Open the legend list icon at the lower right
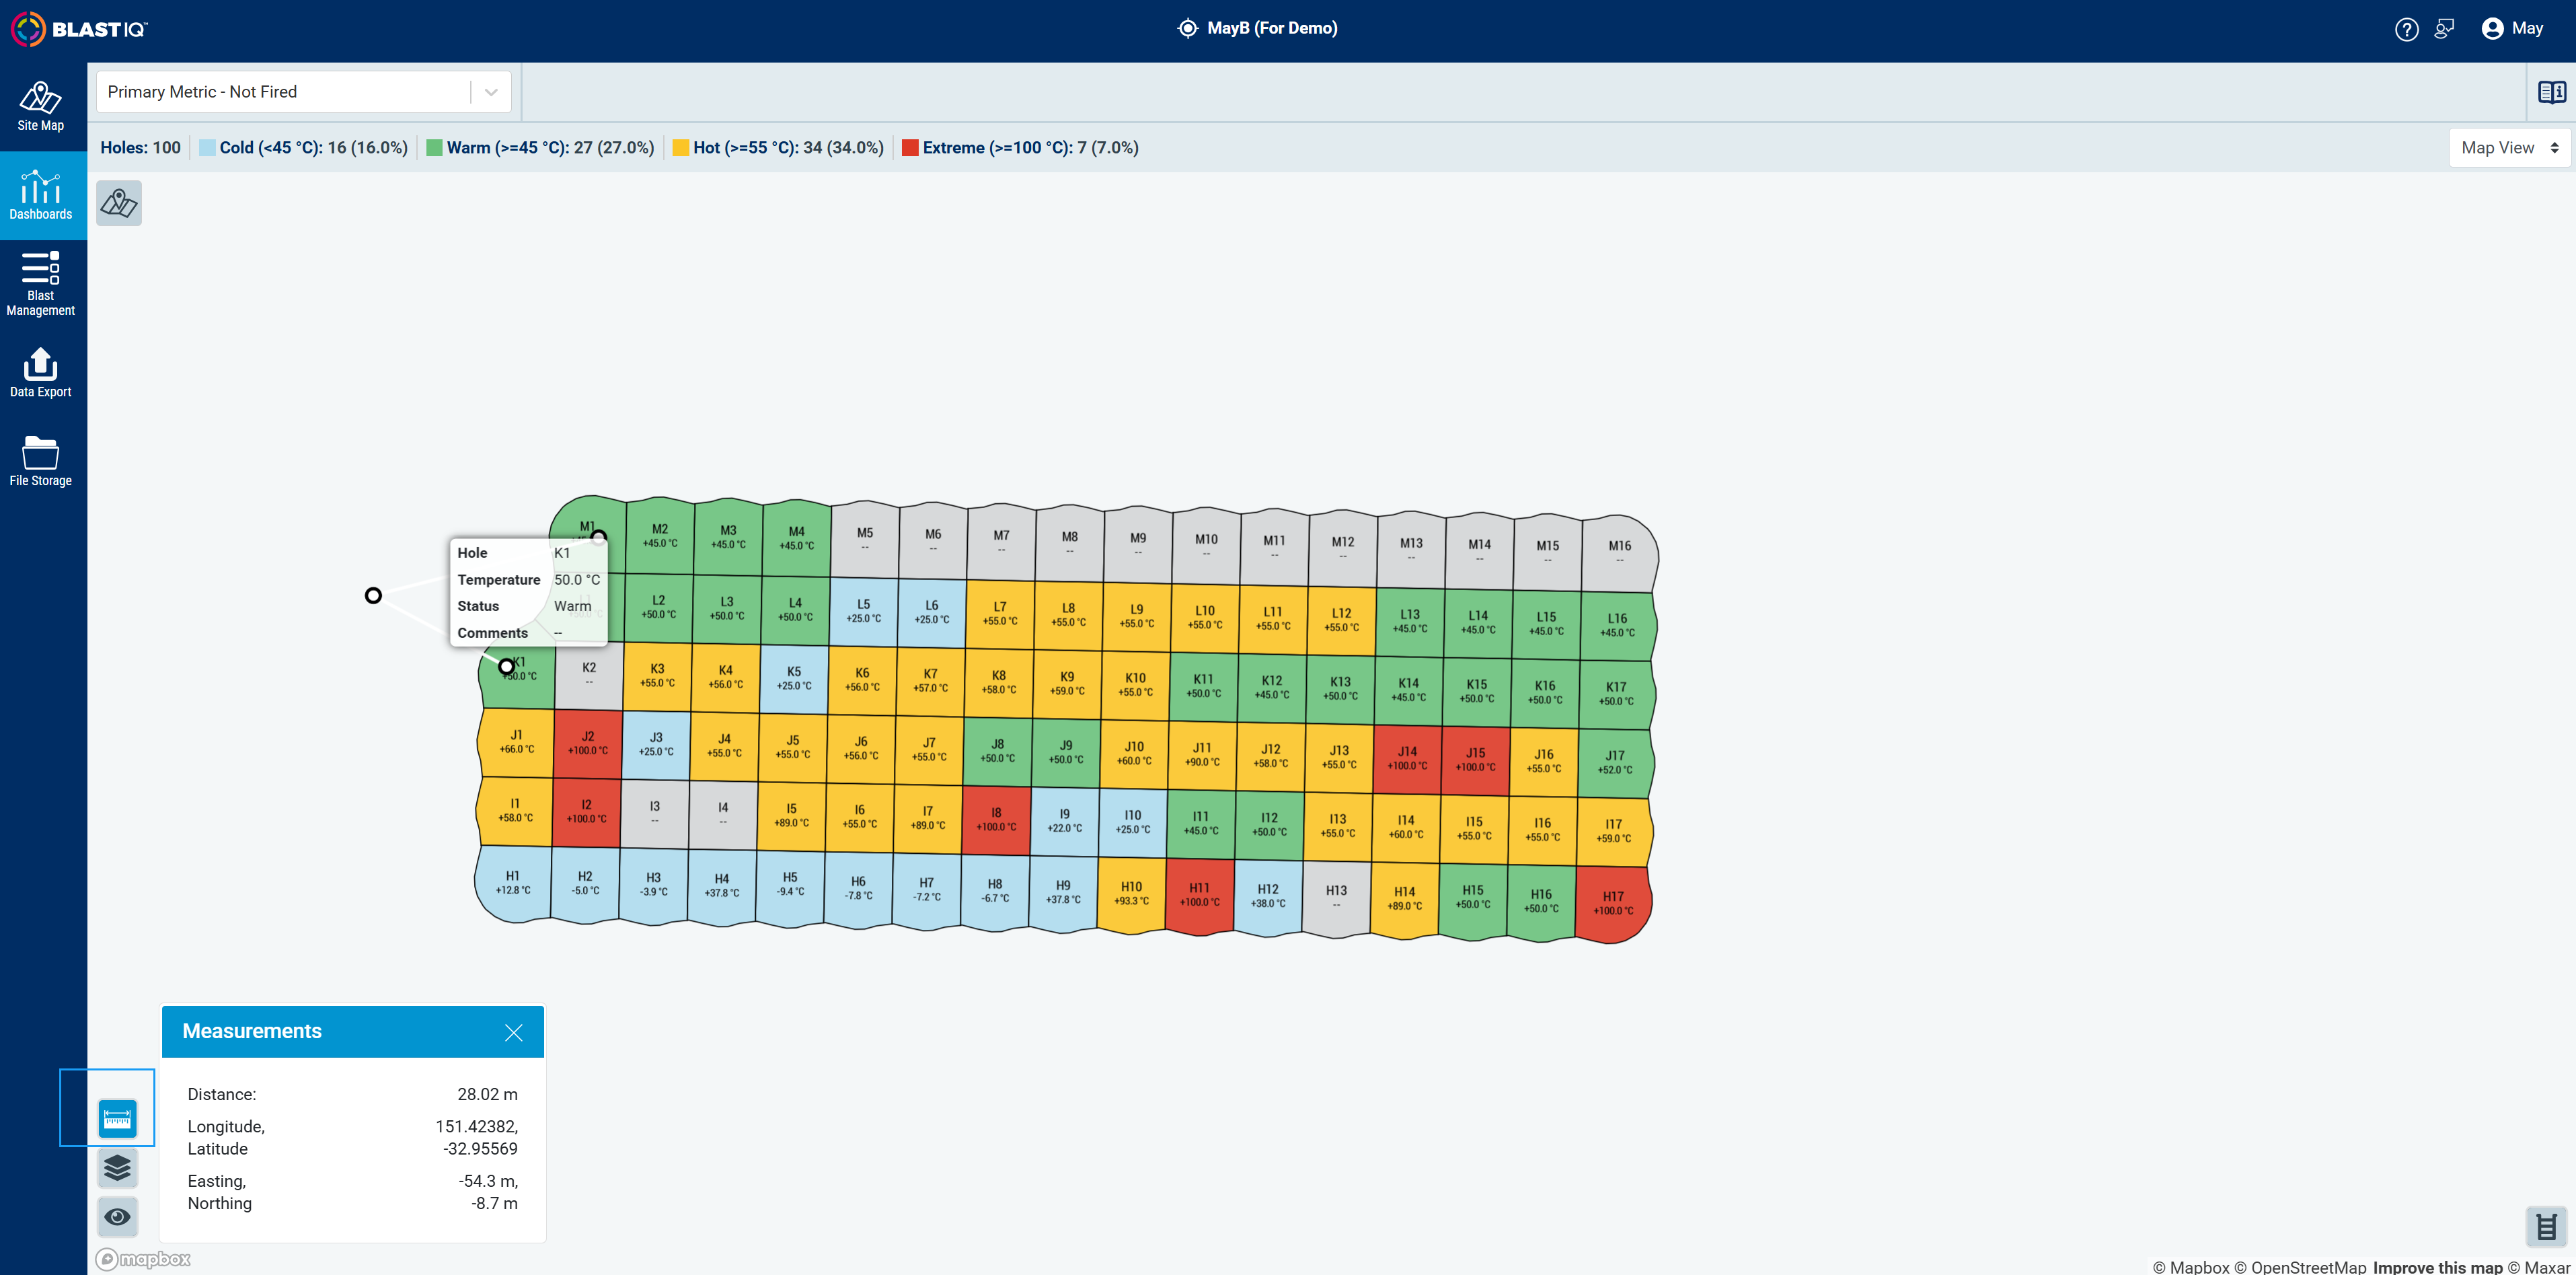 pyautogui.click(x=2546, y=1226)
